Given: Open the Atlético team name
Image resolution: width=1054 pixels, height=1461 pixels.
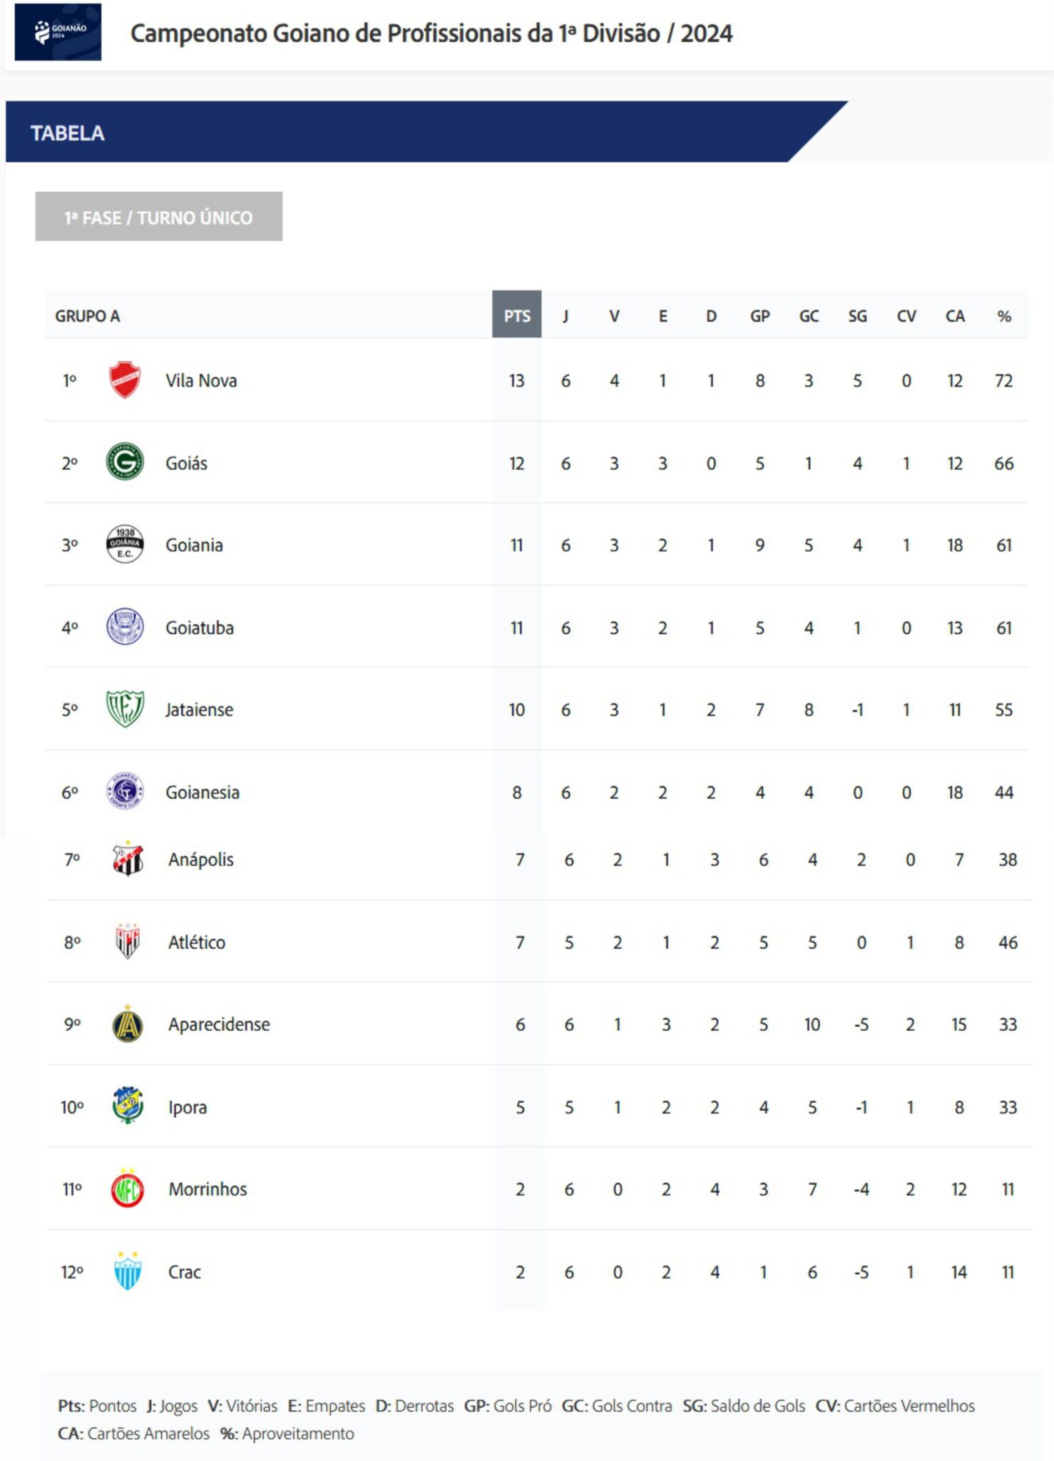Looking at the screenshot, I should [x=197, y=942].
